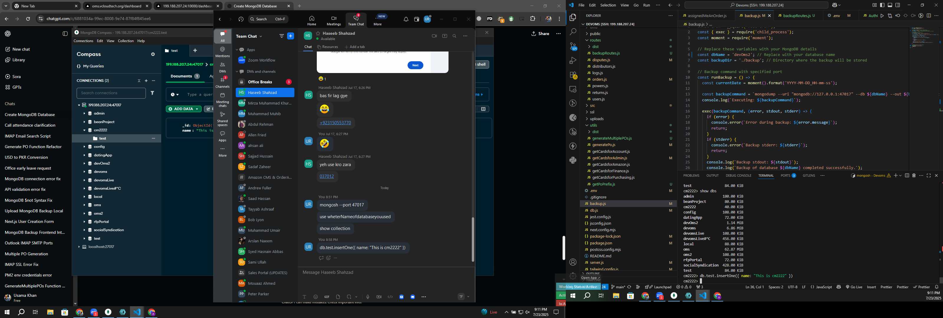Open Compass Collection menu
943x318 pixels.
point(126,41)
